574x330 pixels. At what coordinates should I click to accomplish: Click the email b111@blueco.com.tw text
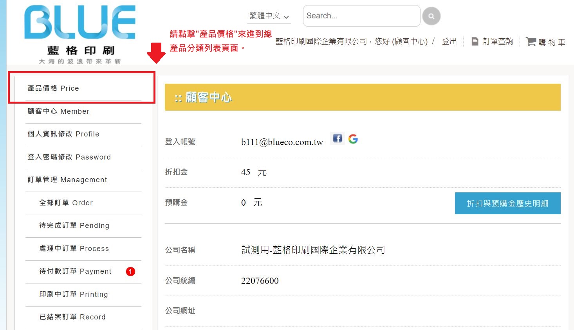[x=282, y=142]
